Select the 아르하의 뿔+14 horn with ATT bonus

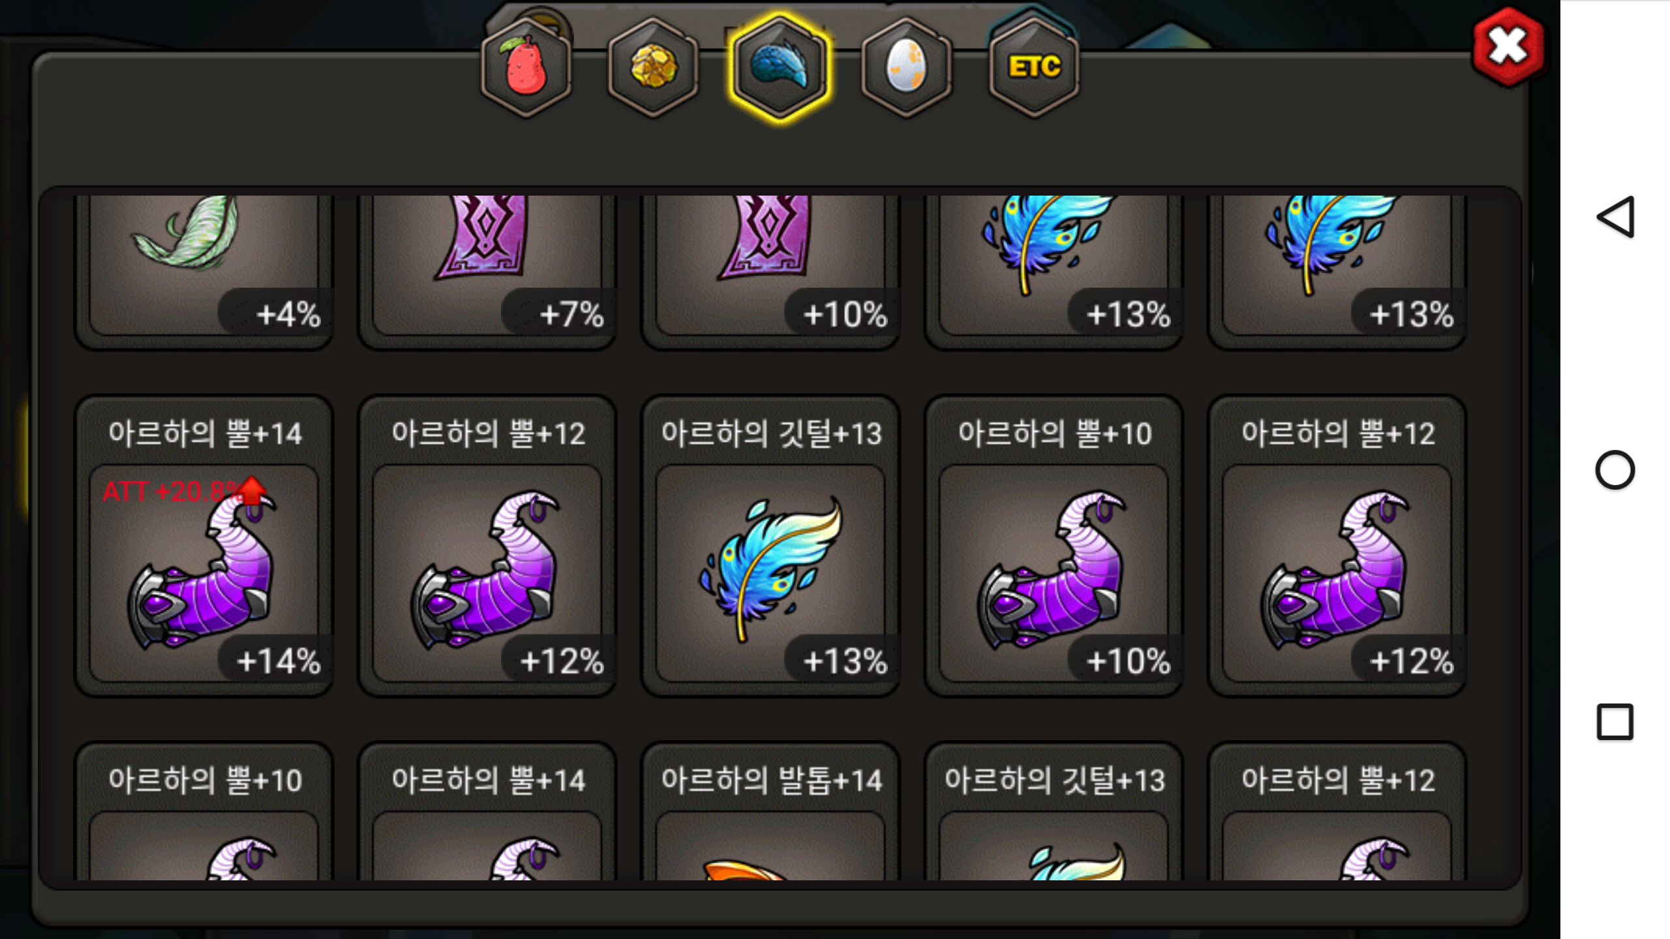[x=204, y=546]
